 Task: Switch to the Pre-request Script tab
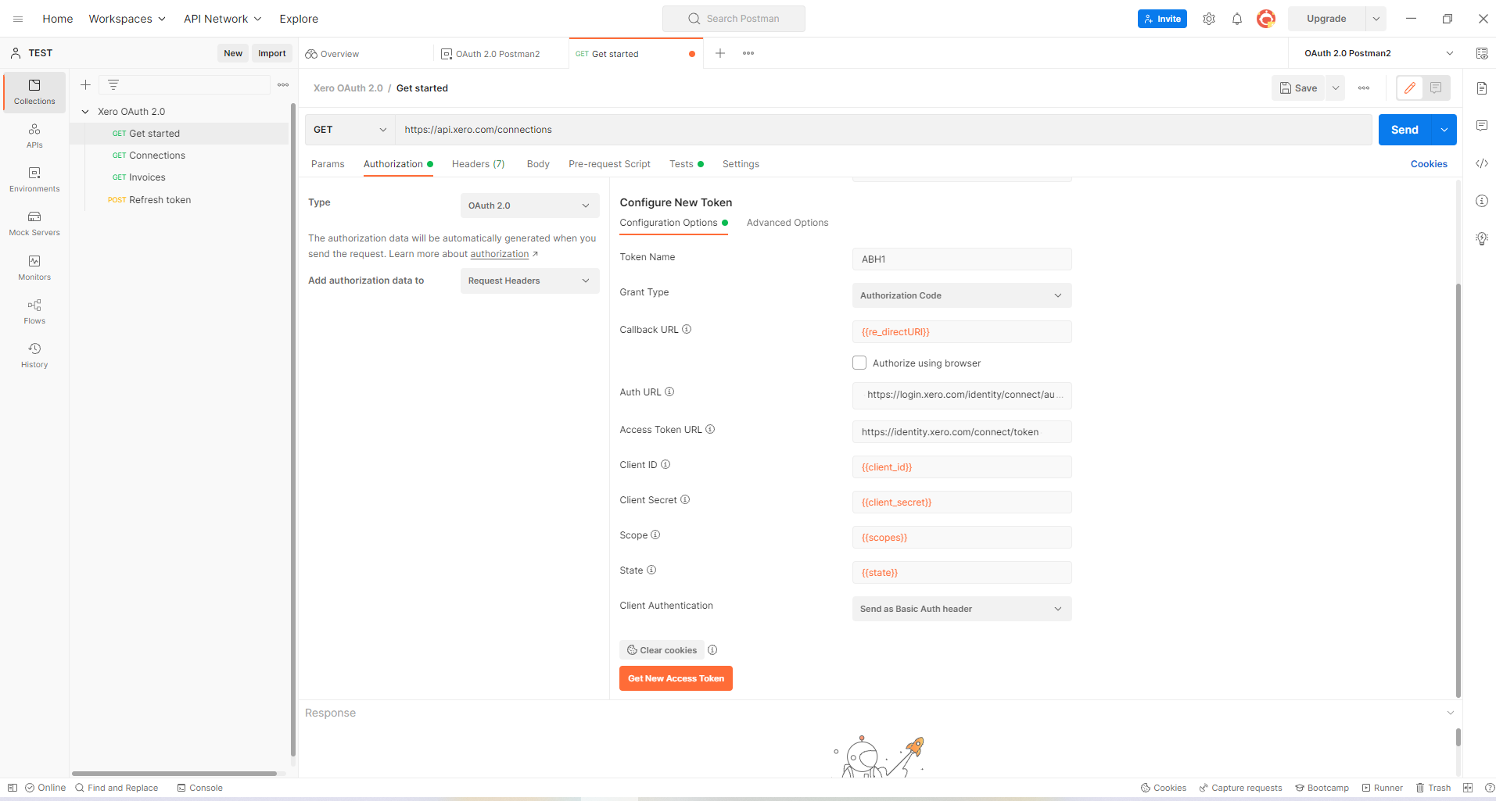pyautogui.click(x=609, y=164)
